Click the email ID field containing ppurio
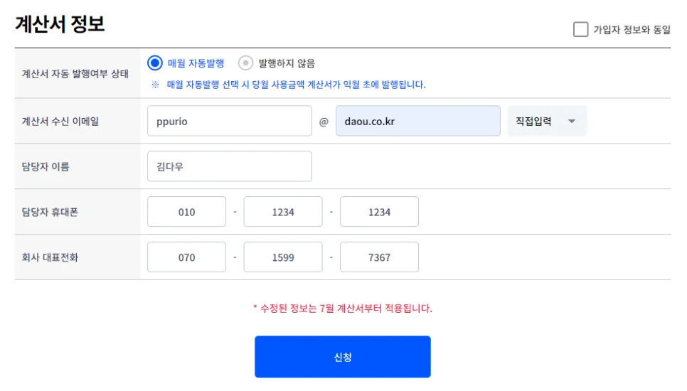The height and width of the screenshot is (391, 687). coord(229,121)
